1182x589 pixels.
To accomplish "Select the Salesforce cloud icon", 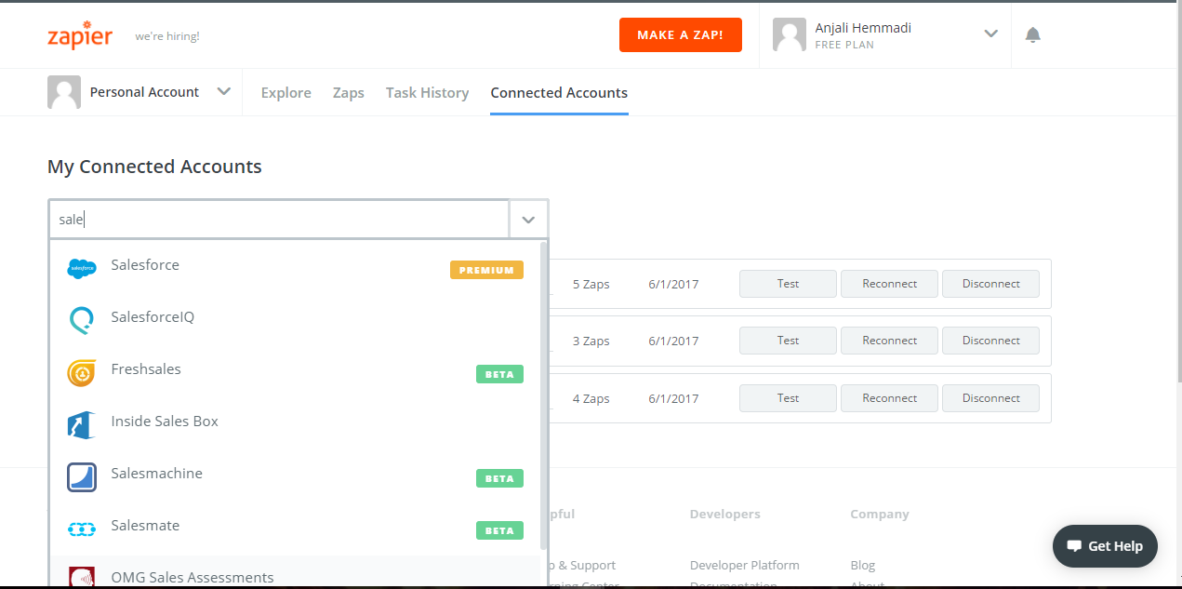I will [x=82, y=269].
